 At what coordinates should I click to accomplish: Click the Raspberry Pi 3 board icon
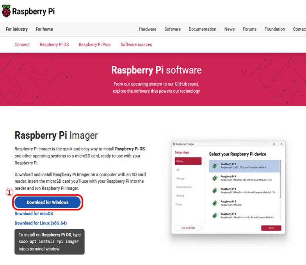(x=215, y=191)
